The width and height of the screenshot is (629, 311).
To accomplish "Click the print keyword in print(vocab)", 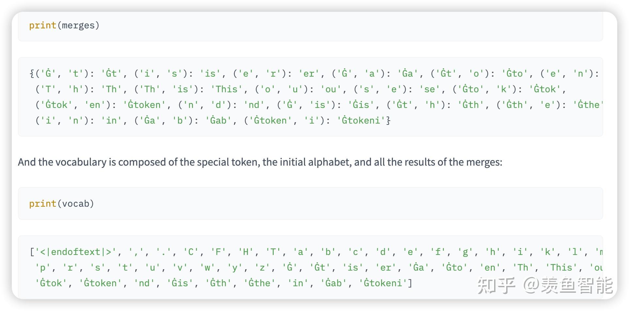I will 42,204.
